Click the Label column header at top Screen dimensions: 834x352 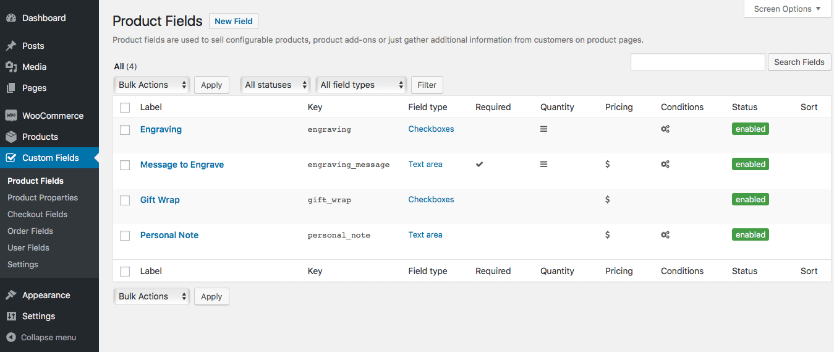pos(151,107)
